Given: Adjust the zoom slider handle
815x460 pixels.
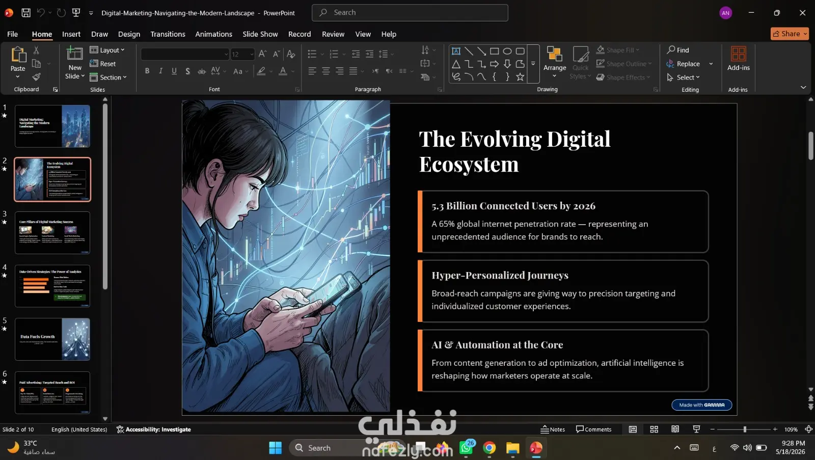Looking at the screenshot, I should (x=745, y=429).
